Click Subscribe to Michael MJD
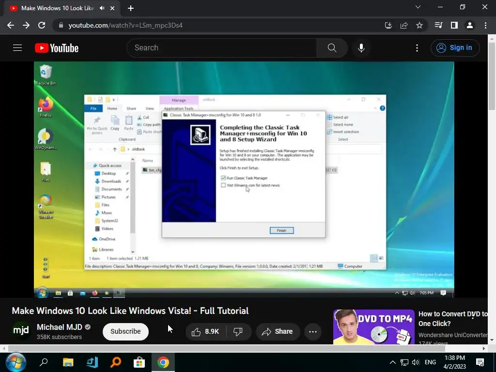 (125, 331)
